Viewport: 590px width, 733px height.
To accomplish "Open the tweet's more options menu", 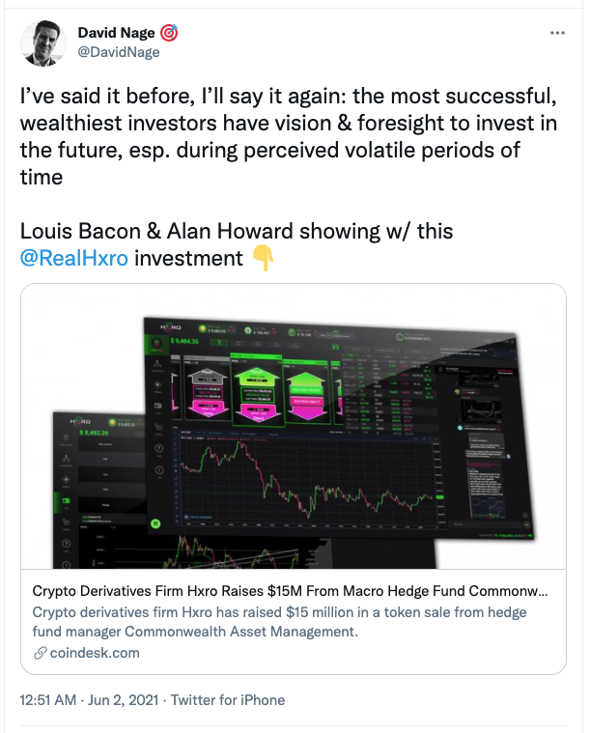I will [557, 33].
